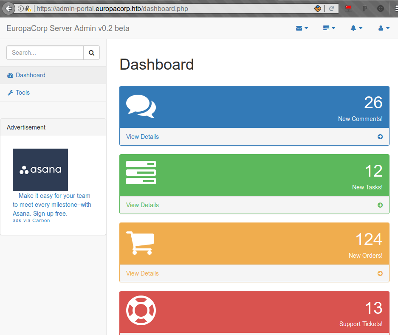Click the asana ad image
This screenshot has height=335, width=398.
tap(40, 170)
